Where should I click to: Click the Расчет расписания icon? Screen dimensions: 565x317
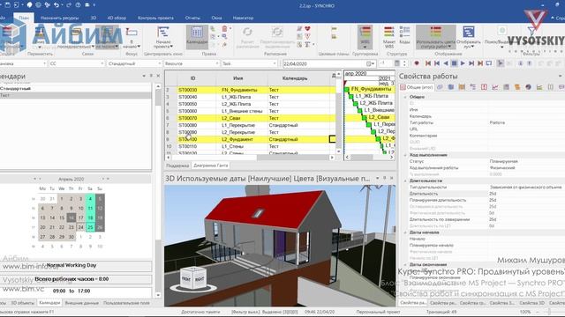247,33
